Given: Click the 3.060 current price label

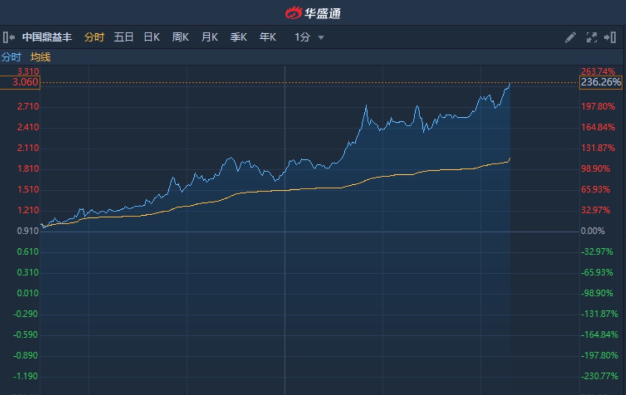Looking at the screenshot, I should [x=20, y=82].
